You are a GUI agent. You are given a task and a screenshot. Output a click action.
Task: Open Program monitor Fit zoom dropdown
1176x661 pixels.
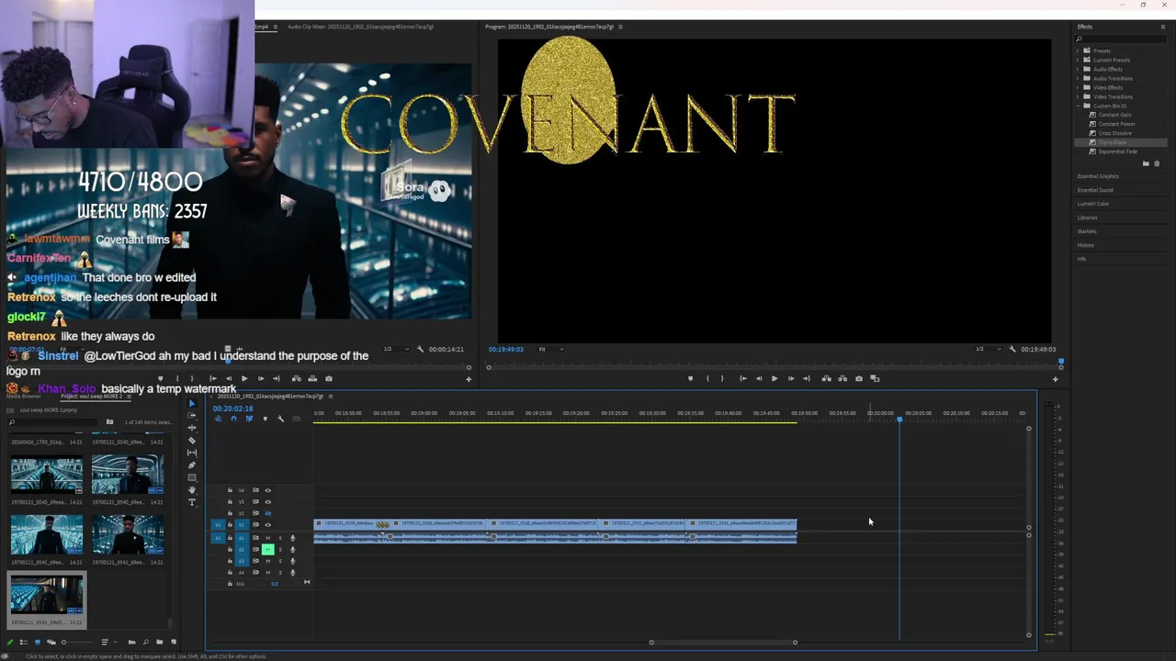(551, 349)
